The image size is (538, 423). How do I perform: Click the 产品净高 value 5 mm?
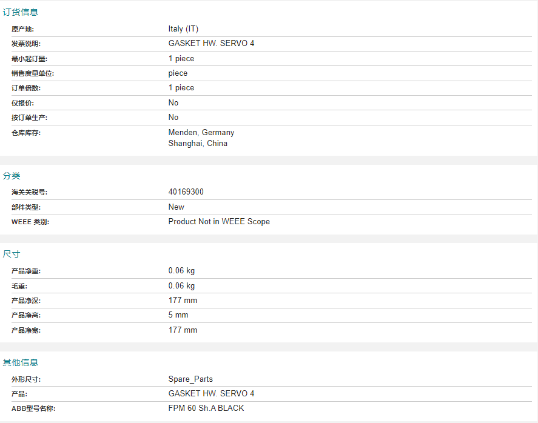point(178,315)
